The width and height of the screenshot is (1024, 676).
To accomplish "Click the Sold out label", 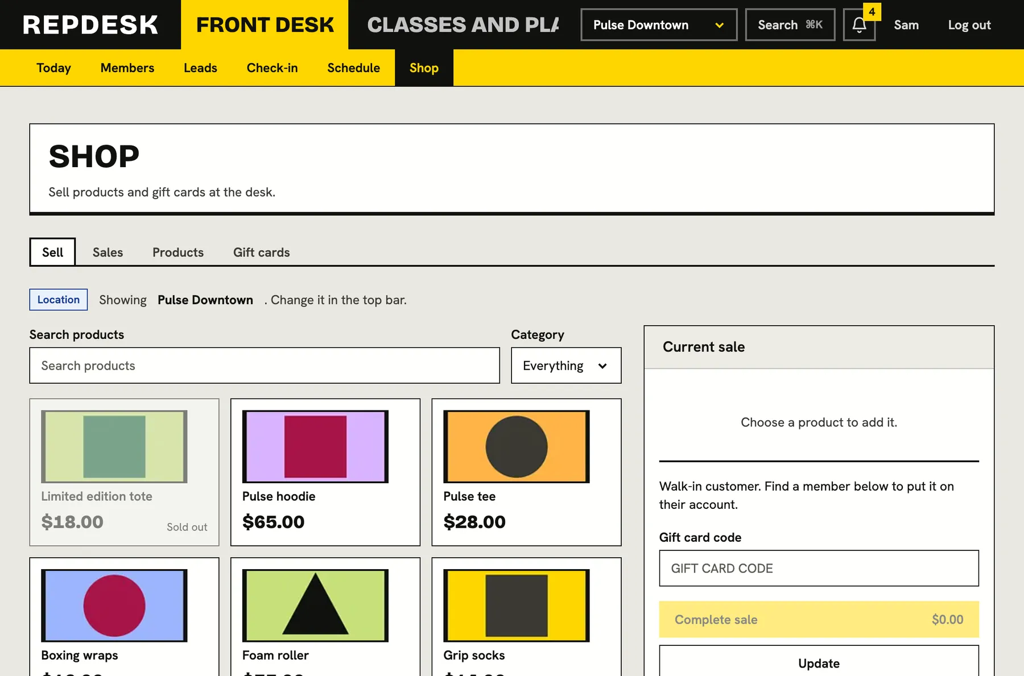I will [x=187, y=527].
